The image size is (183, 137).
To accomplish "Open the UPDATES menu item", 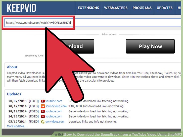I will point(165,8).
